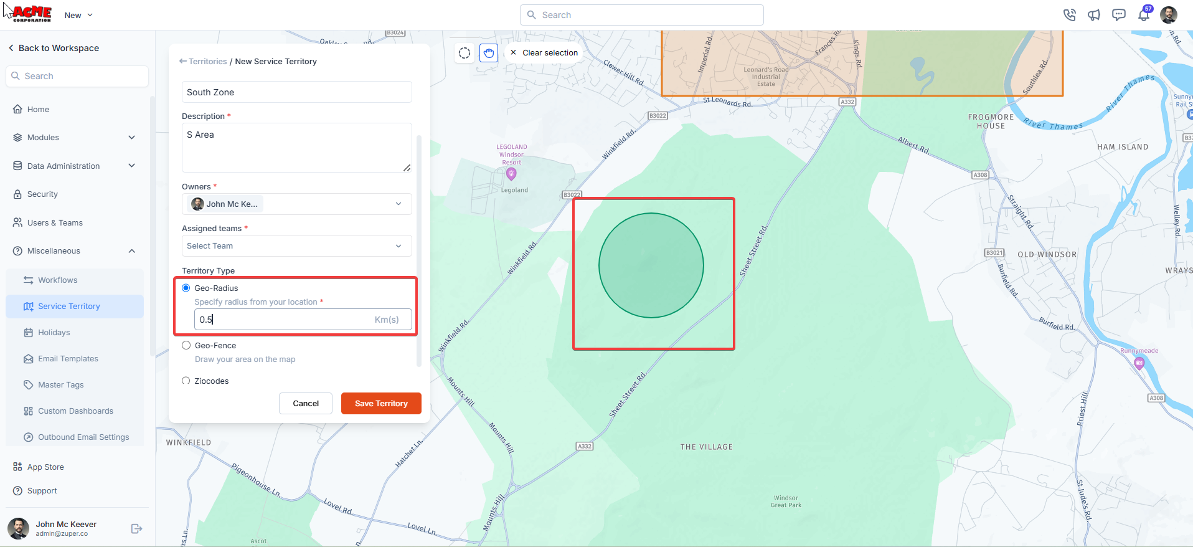This screenshot has height=547, width=1193.
Task: Click the Cancel button
Action: (306, 403)
